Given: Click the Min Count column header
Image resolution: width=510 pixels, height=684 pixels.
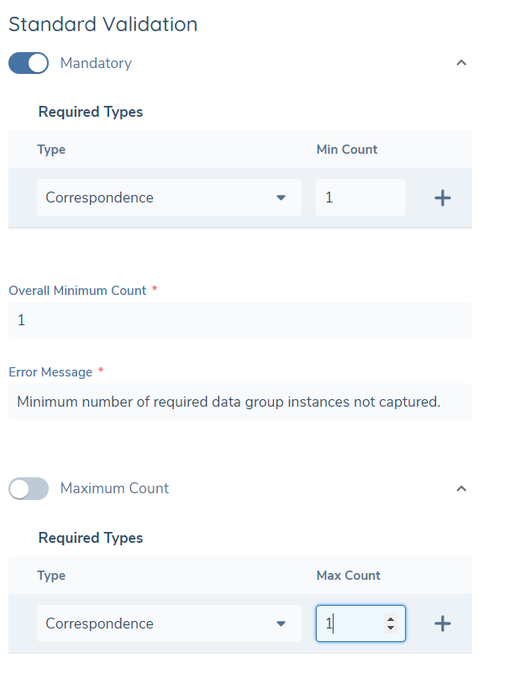Looking at the screenshot, I should [346, 150].
